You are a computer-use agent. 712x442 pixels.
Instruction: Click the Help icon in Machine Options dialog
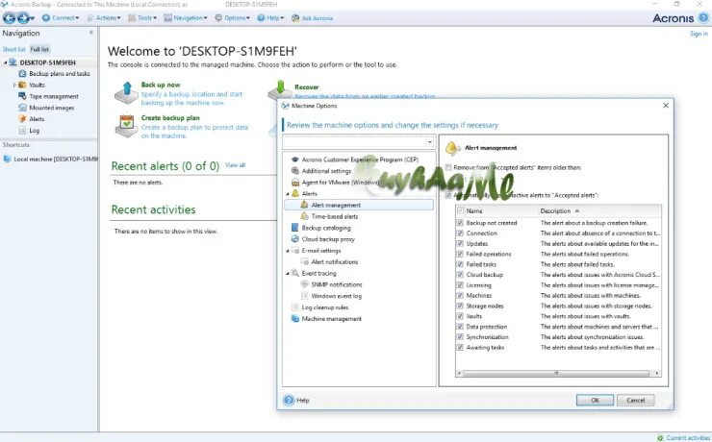289,401
